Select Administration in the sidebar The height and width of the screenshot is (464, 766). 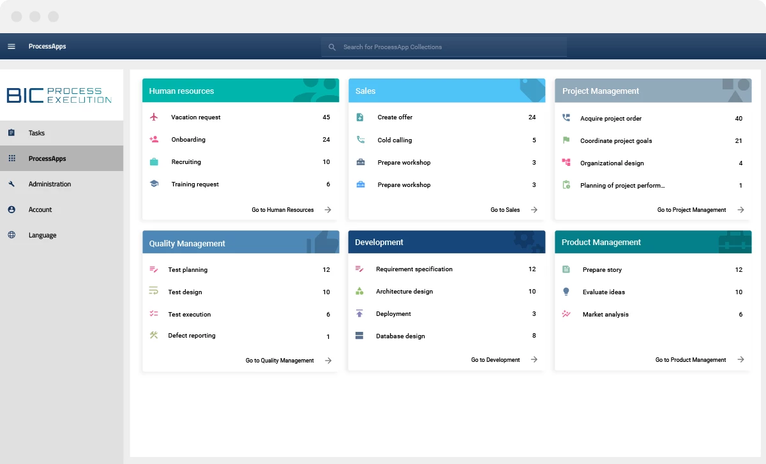click(49, 184)
